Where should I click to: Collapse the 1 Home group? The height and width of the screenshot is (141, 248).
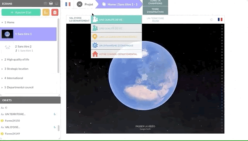click(2, 23)
